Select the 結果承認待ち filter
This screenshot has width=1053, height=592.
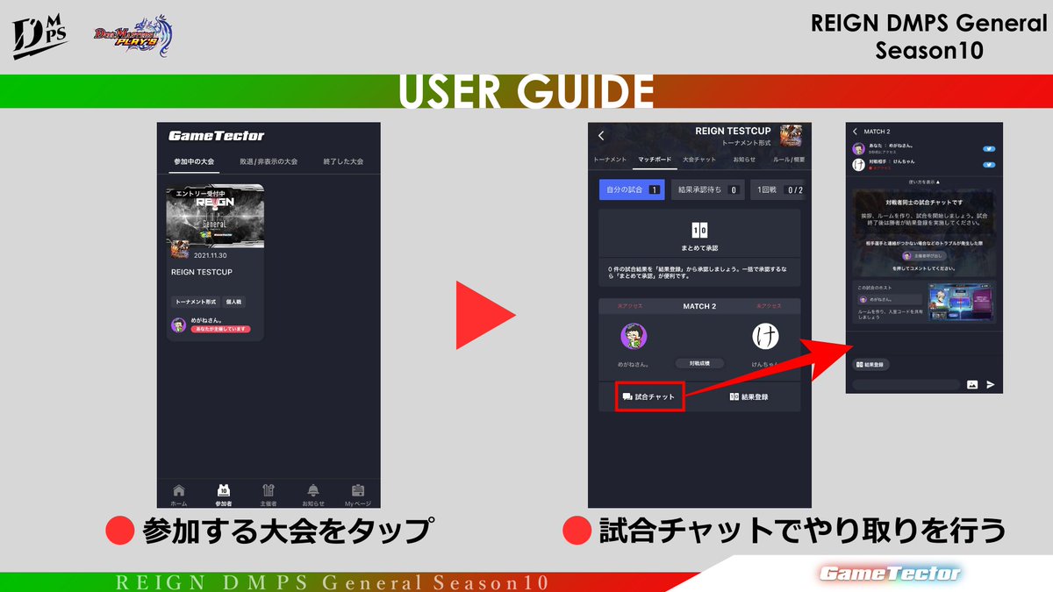[x=707, y=189]
